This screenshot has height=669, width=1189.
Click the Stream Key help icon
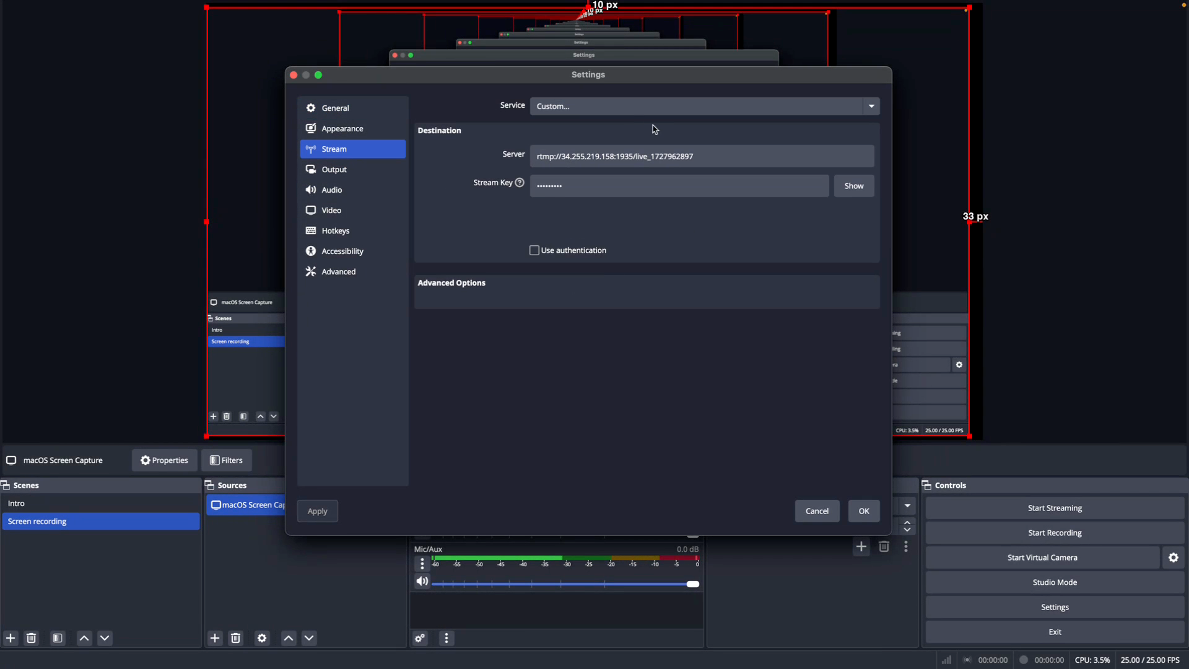coord(520,183)
